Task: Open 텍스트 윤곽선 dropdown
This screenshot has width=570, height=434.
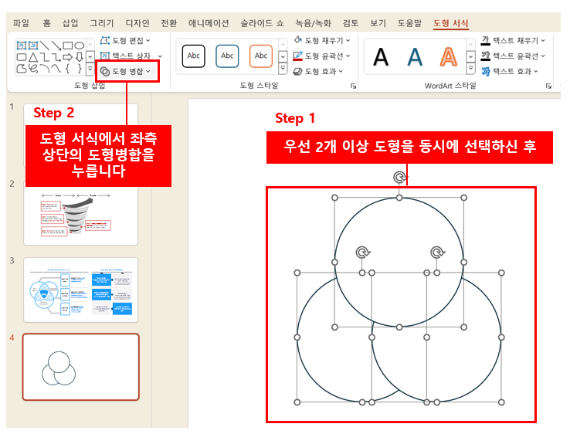Action: click(543, 56)
